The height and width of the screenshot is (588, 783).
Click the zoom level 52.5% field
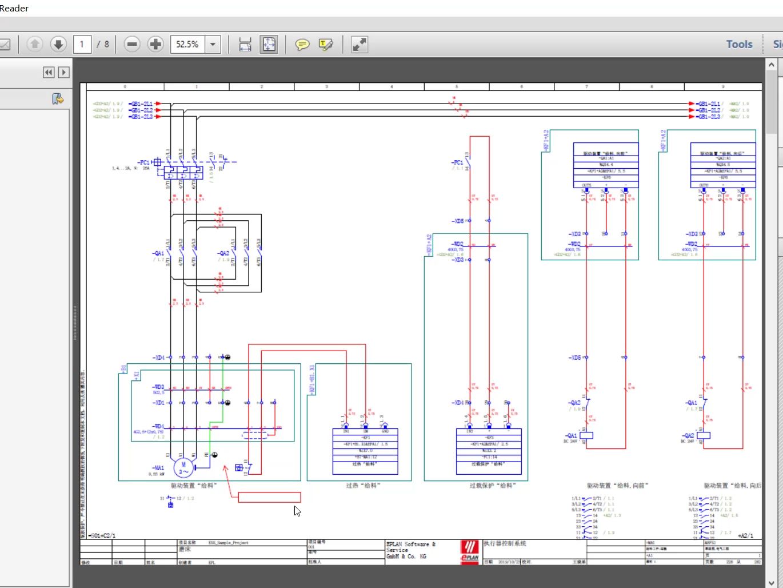188,44
